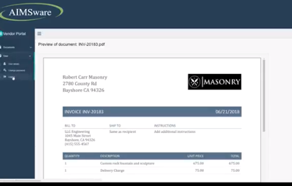
Task: Click 'Preview of document: INV-20183.pdf' heading
Action: click(x=72, y=44)
